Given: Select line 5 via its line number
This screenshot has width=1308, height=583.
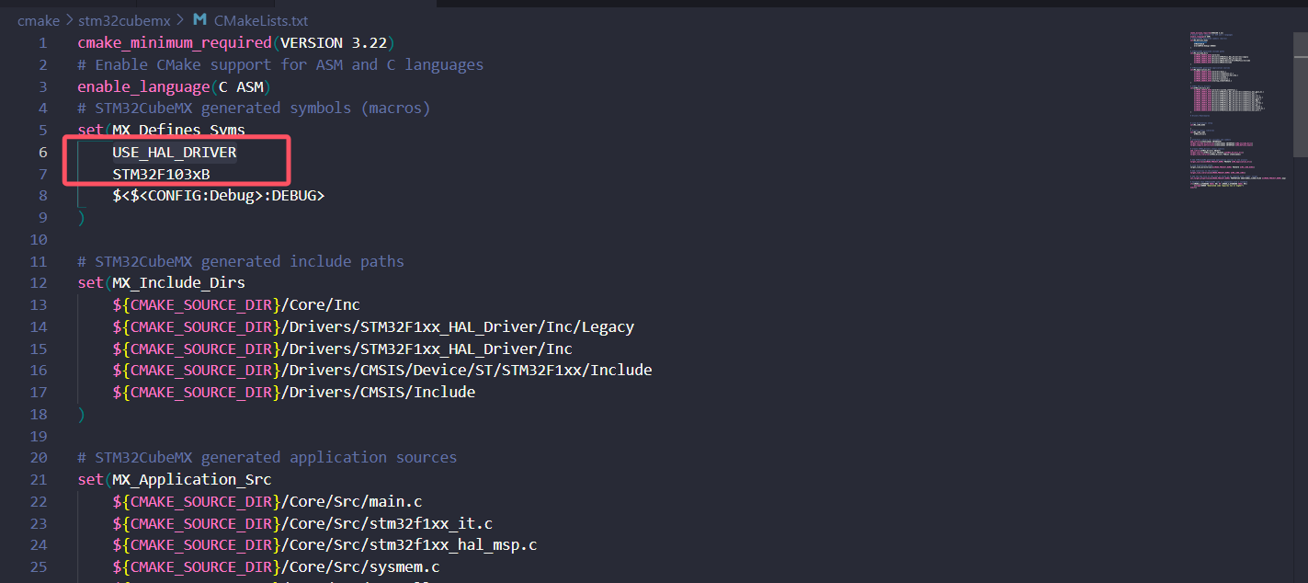Looking at the screenshot, I should (x=42, y=108).
